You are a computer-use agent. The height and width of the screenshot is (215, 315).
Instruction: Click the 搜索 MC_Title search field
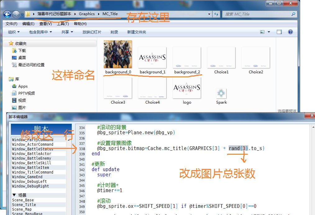tap(257, 14)
